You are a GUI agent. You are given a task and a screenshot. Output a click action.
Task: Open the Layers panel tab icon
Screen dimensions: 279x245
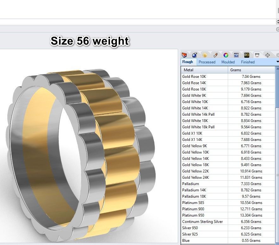pos(184,55)
